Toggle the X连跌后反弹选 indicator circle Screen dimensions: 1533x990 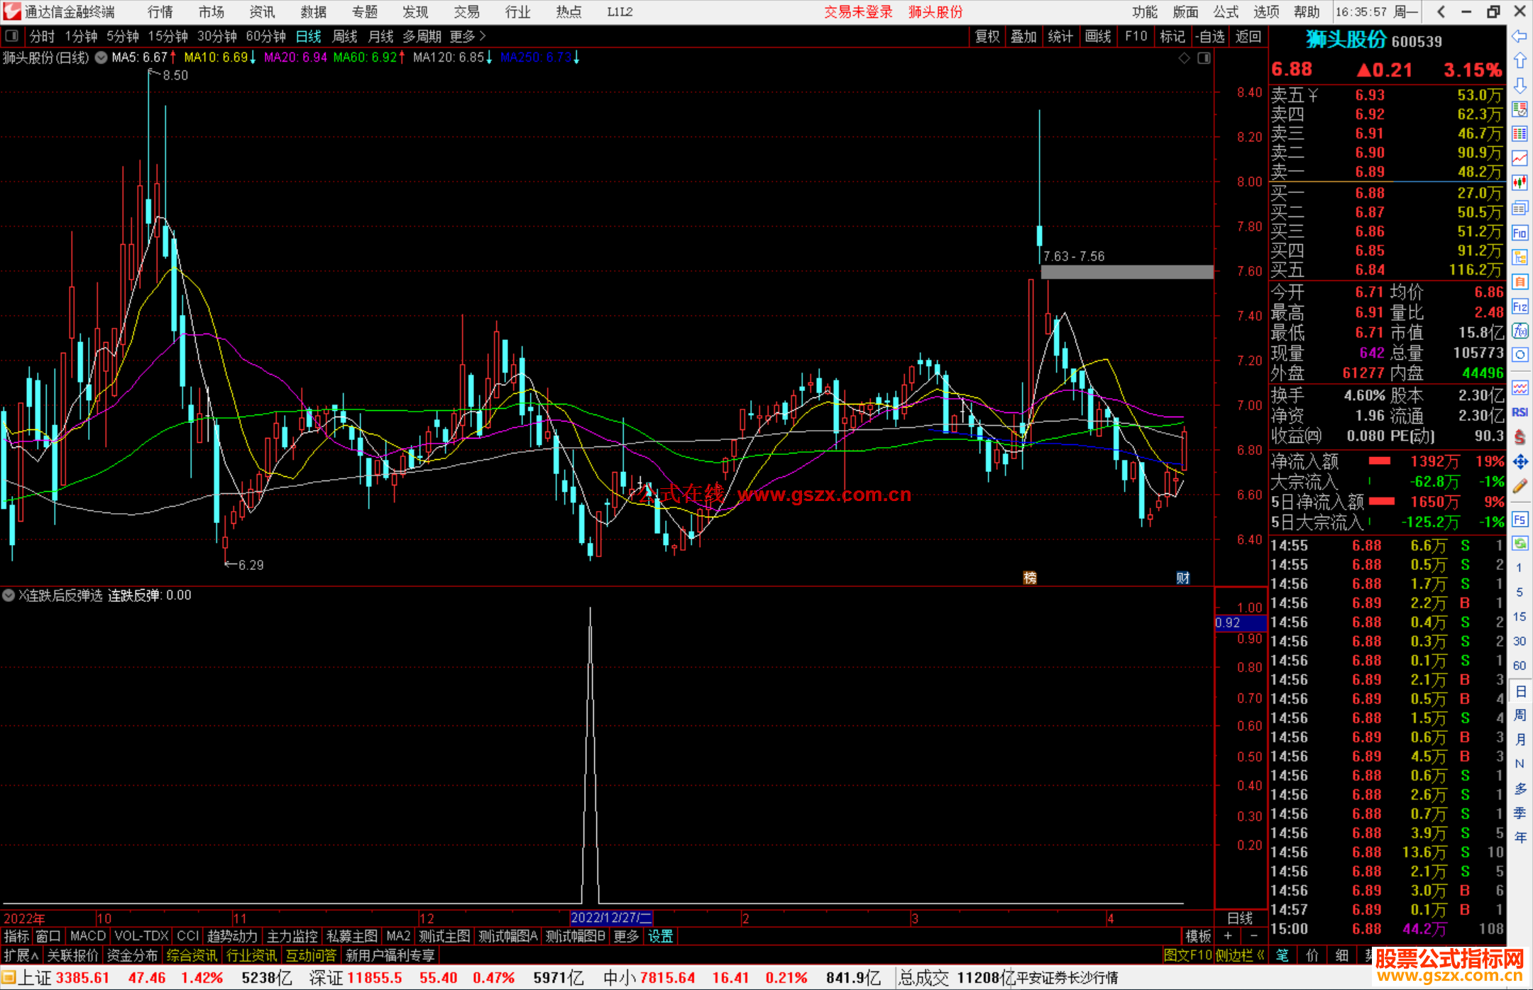coord(9,595)
